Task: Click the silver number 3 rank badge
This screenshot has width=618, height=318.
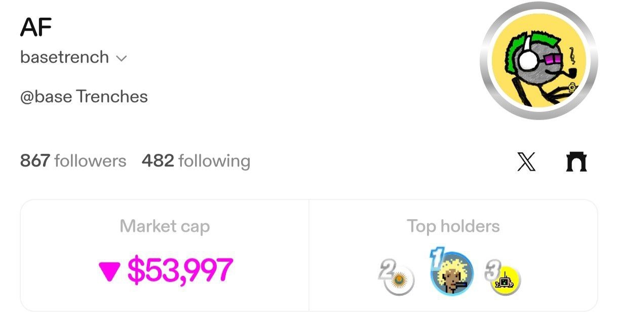Action: pyautogui.click(x=492, y=271)
